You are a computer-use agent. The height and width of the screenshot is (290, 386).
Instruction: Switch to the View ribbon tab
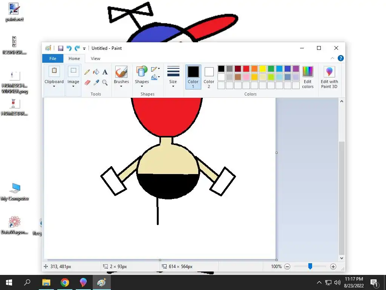[x=95, y=59]
